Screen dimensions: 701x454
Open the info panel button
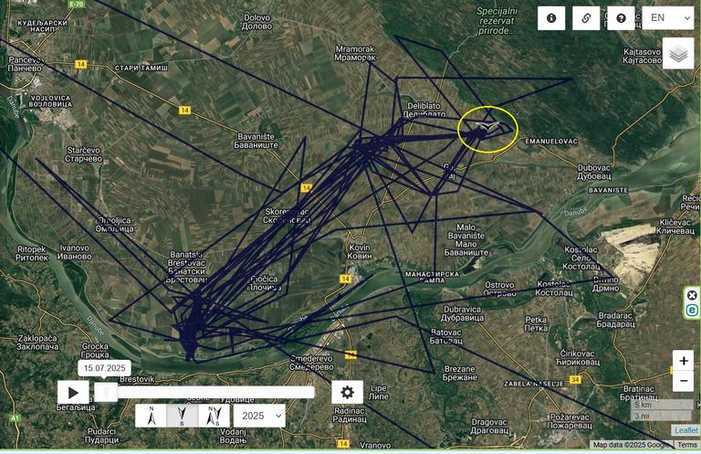[551, 18]
